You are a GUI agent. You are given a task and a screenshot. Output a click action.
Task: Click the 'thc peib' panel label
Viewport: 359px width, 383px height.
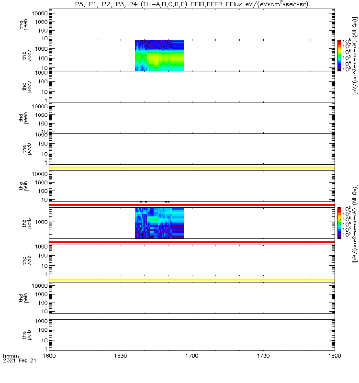26,260
